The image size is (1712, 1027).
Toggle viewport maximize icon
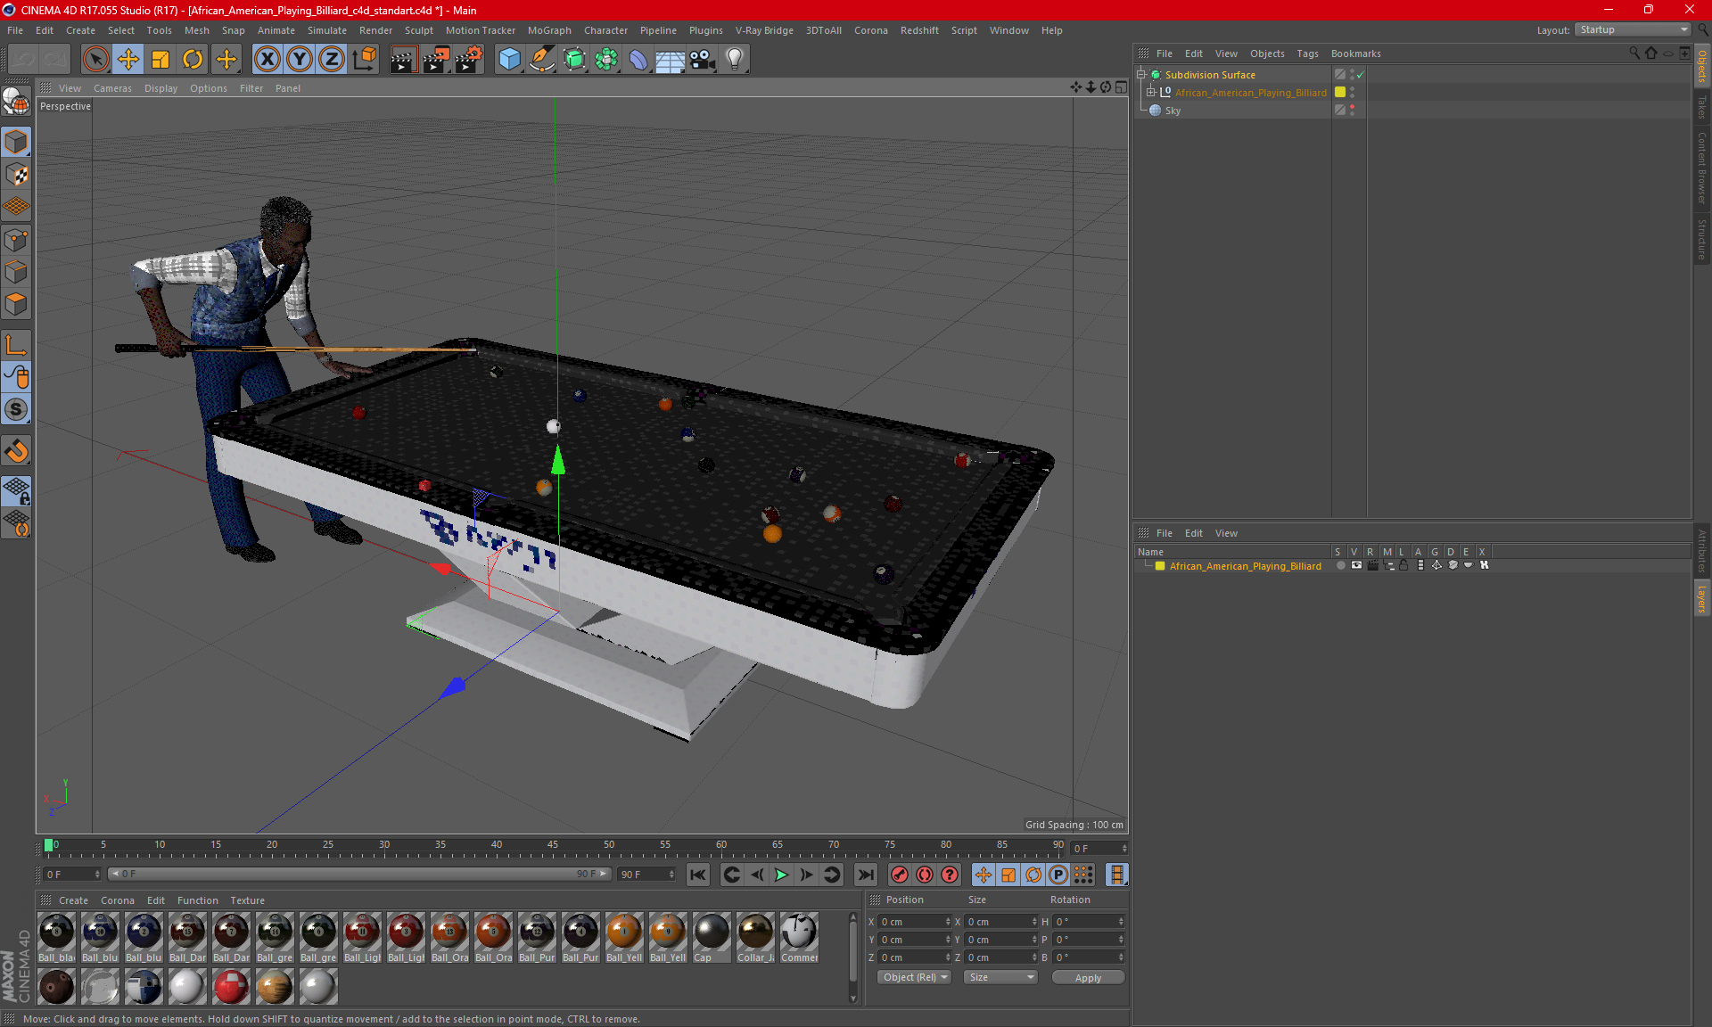[x=1121, y=87]
